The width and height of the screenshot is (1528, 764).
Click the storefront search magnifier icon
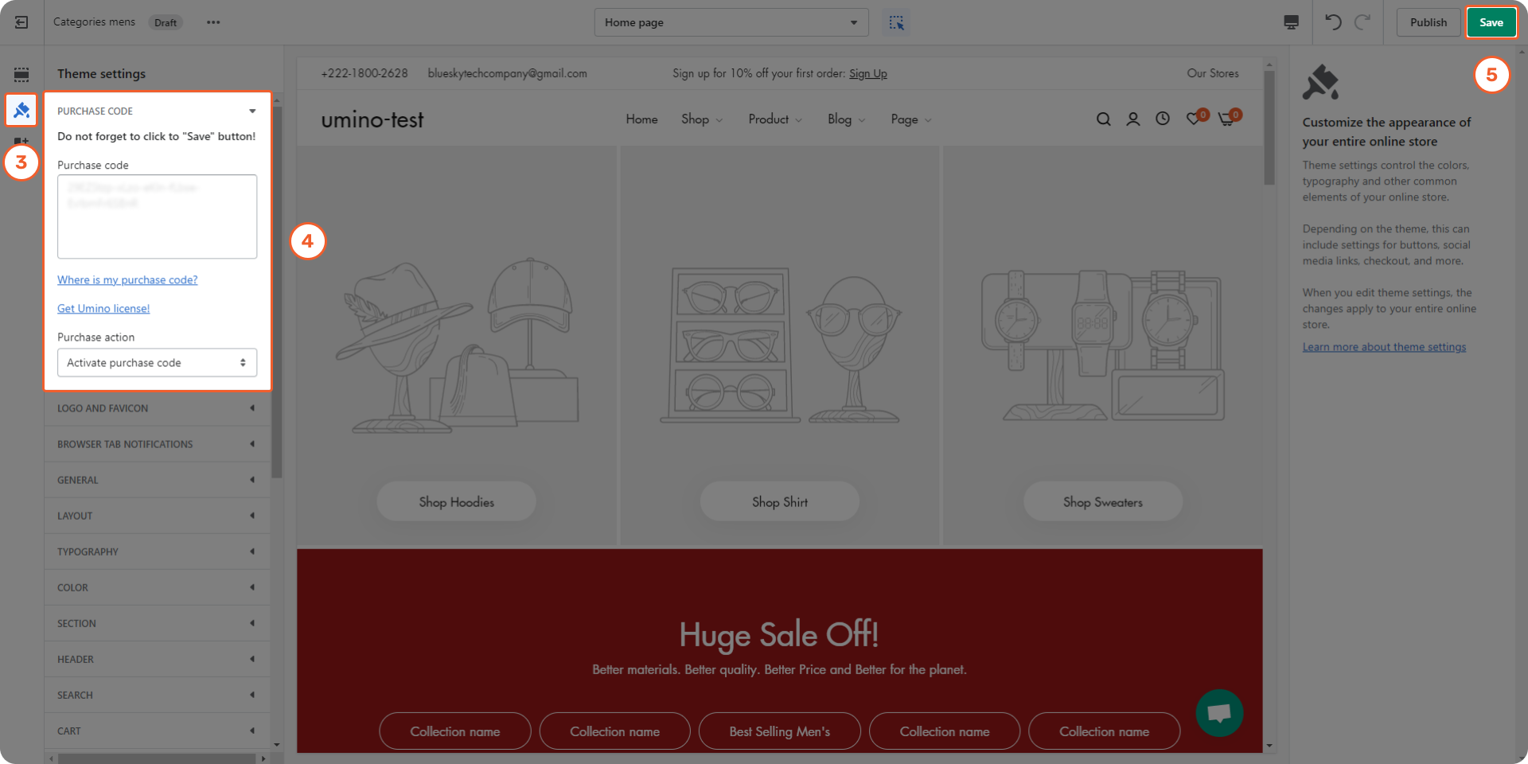tap(1103, 119)
